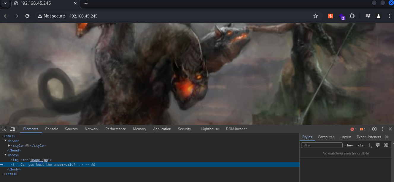The image size is (394, 182).
Task: Click the red error count indicator
Action: tap(353, 129)
